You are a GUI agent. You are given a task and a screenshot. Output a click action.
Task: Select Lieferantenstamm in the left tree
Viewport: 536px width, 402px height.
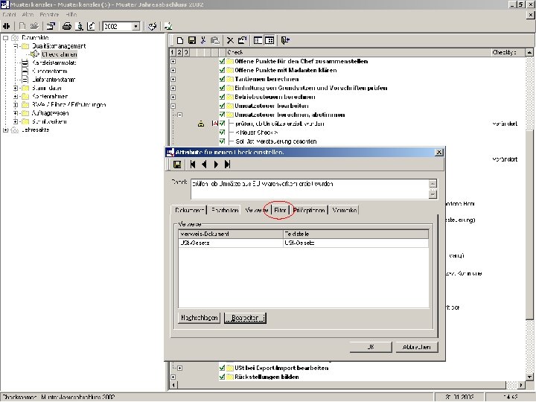54,80
